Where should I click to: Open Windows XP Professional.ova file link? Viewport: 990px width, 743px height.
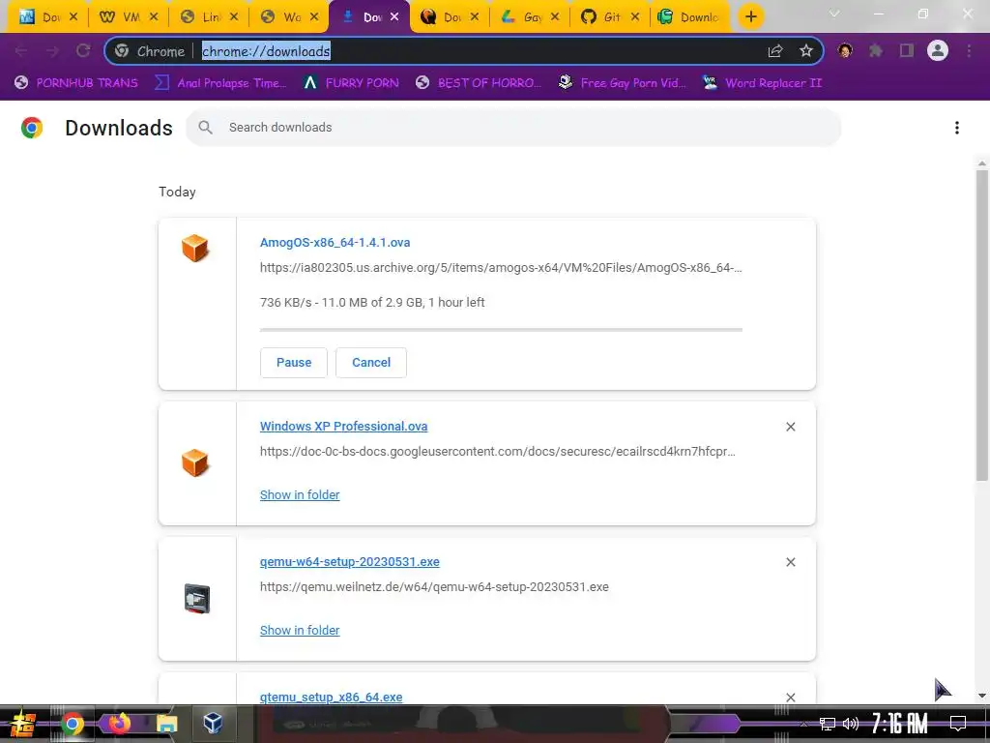click(343, 427)
